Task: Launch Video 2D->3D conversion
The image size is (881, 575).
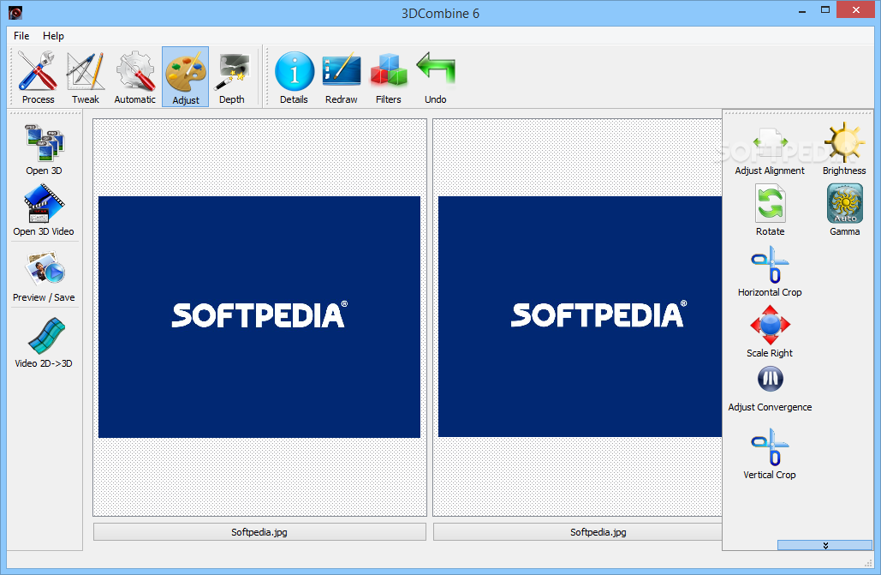Action: coord(44,342)
